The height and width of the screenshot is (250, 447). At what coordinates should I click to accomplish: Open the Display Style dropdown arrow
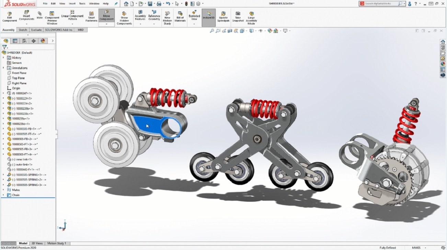tap(256, 30)
